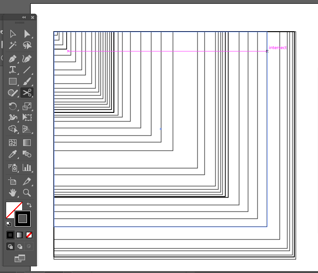Enable Draw Behind mode

click(19, 247)
